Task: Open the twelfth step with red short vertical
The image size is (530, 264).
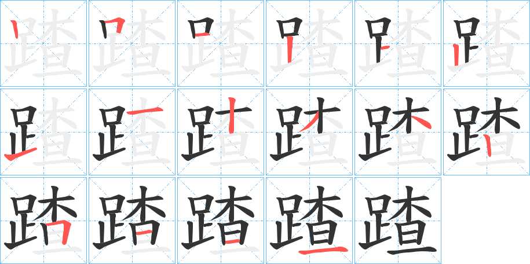Action: click(487, 132)
